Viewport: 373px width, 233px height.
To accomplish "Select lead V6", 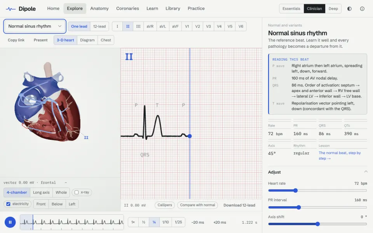I will pyautogui.click(x=241, y=26).
